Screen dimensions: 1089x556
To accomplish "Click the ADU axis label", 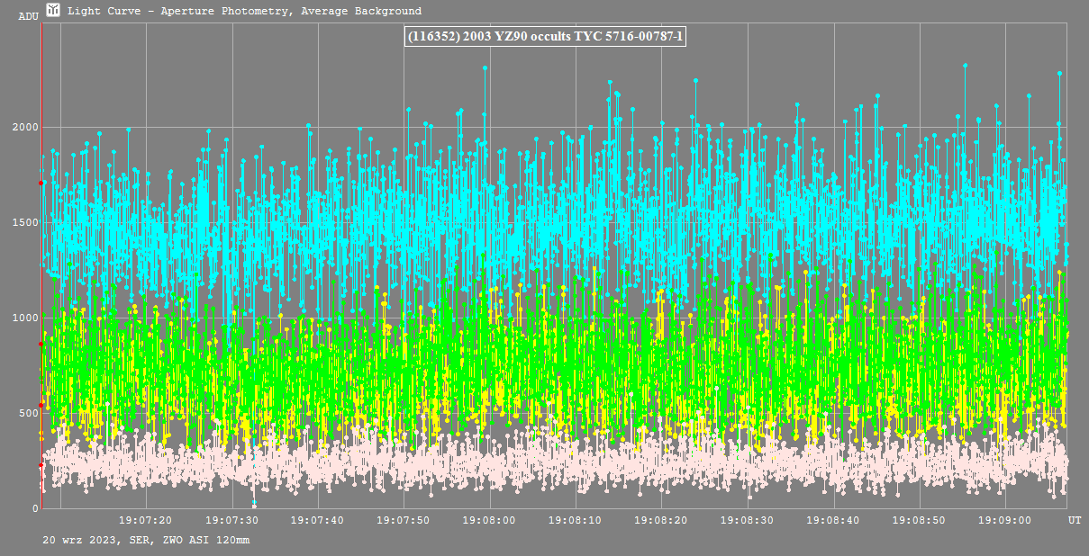I will pos(29,16).
